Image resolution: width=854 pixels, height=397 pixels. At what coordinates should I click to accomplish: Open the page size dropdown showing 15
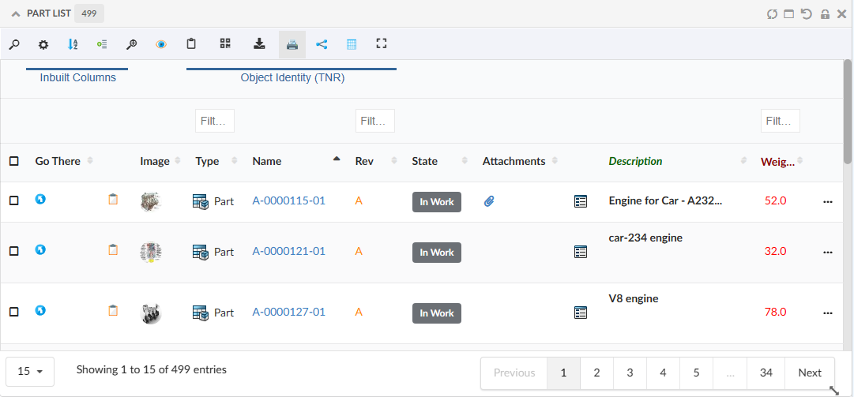coord(30,371)
